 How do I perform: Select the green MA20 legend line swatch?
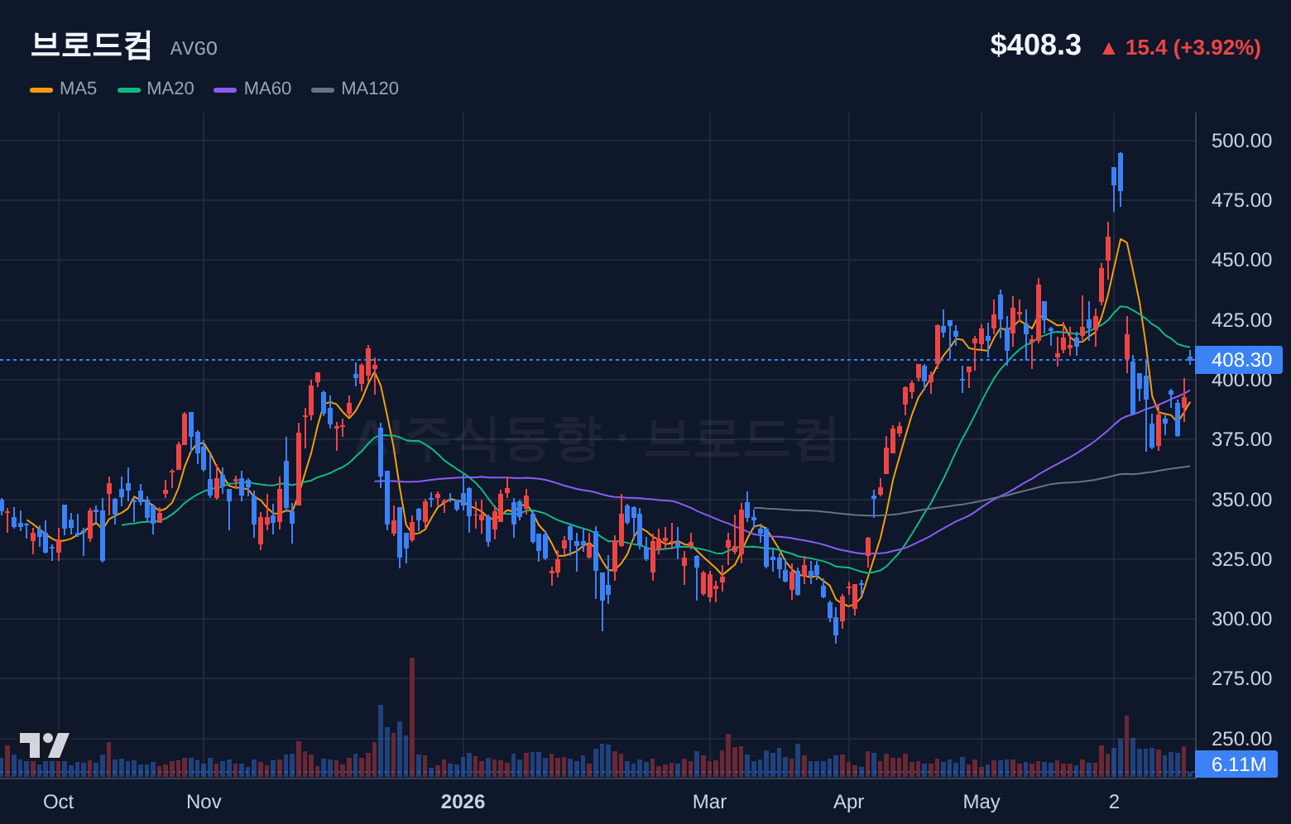(x=129, y=89)
